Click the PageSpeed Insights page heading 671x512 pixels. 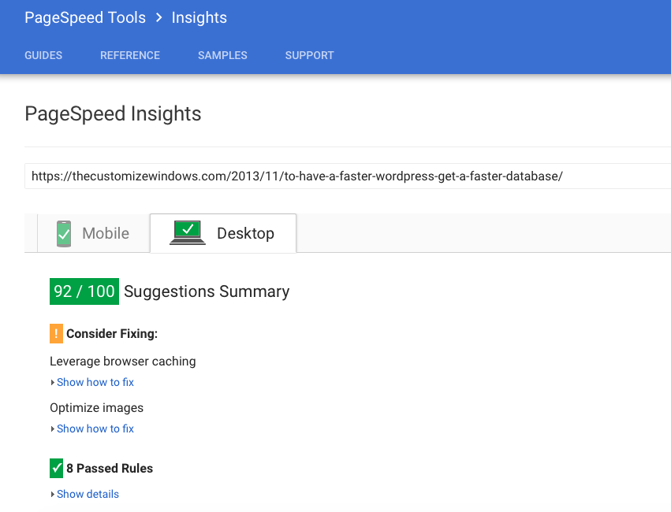pos(113,114)
